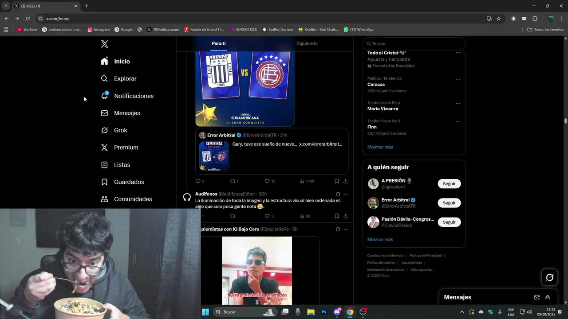Click the X logo in sidebar

[x=105, y=44]
